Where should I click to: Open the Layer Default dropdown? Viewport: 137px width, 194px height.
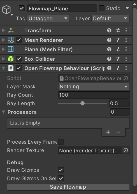[110, 19]
